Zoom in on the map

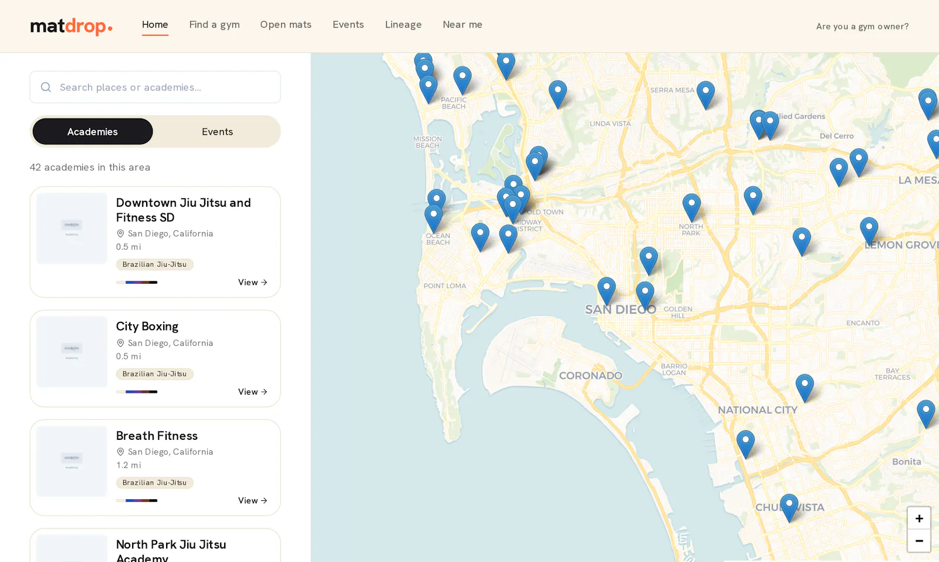(x=918, y=519)
